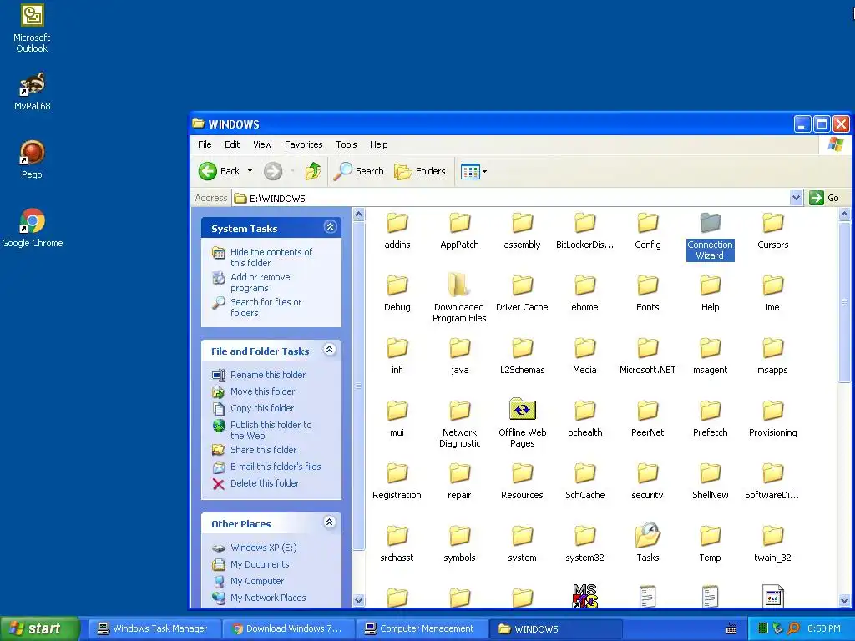855x641 pixels.
Task: Collapse the System Tasks panel
Action: click(330, 227)
